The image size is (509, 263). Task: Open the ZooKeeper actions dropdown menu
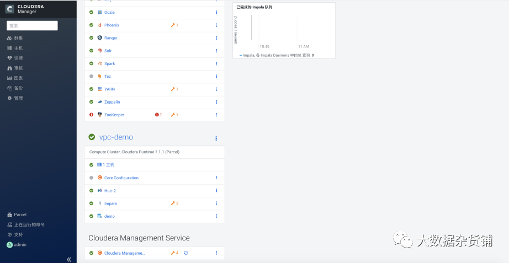pyautogui.click(x=216, y=115)
